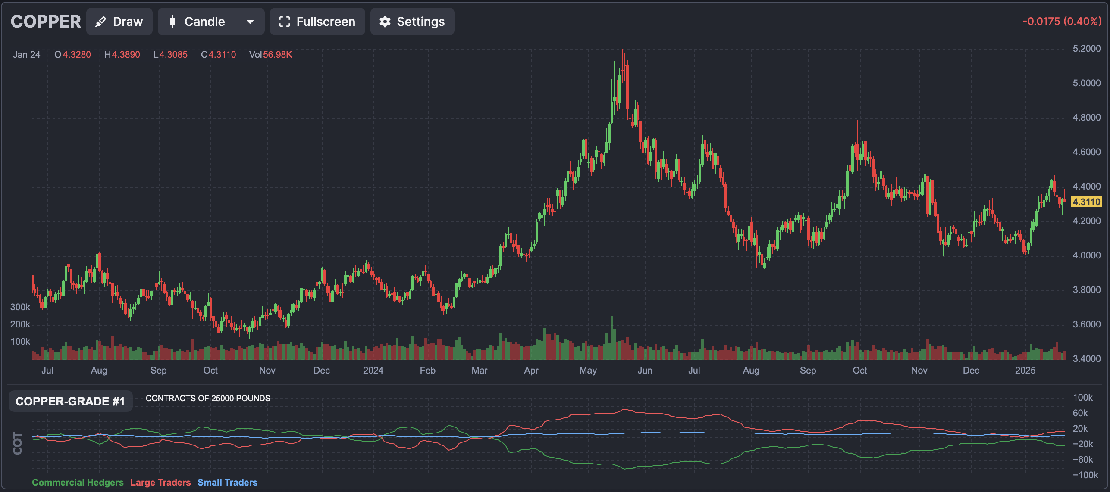
Task: Click the 2025 label on time axis
Action: click(1025, 371)
